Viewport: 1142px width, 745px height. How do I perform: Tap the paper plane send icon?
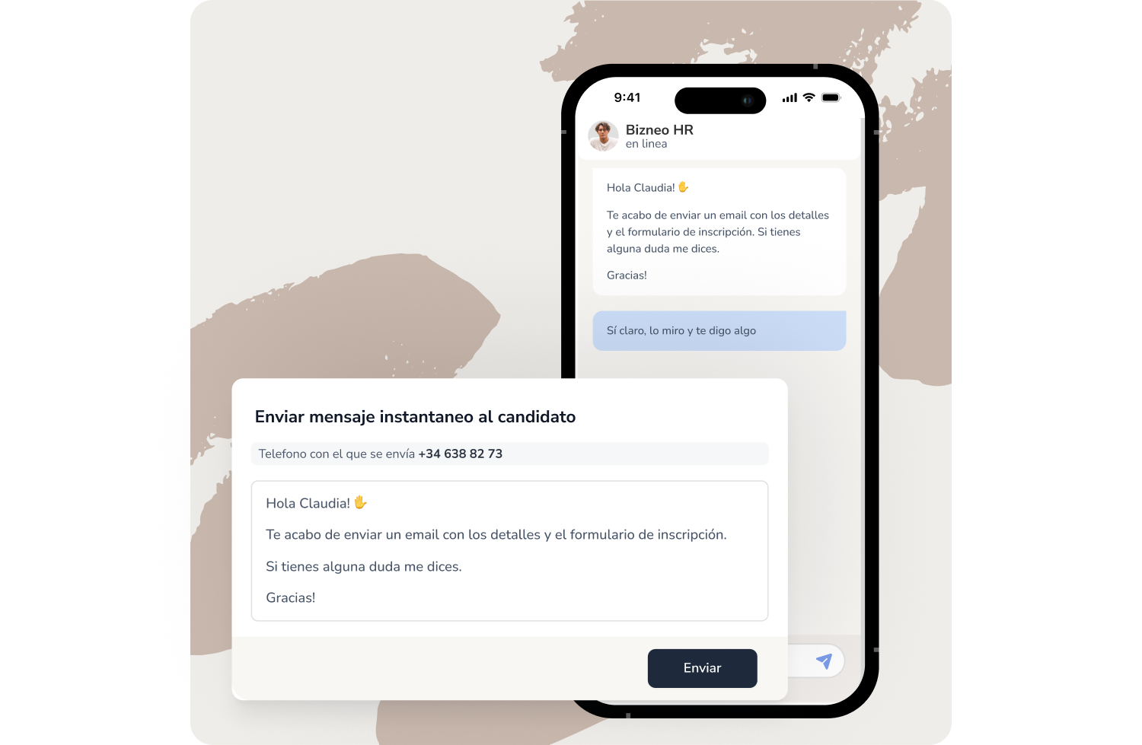pyautogui.click(x=824, y=661)
